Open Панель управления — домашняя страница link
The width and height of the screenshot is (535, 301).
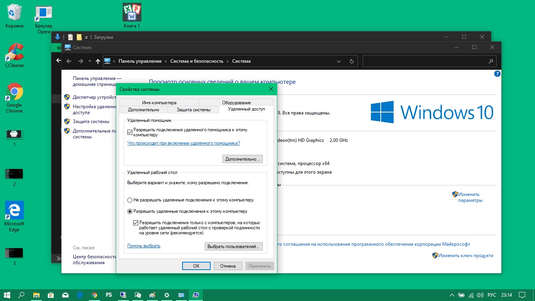tap(97, 81)
